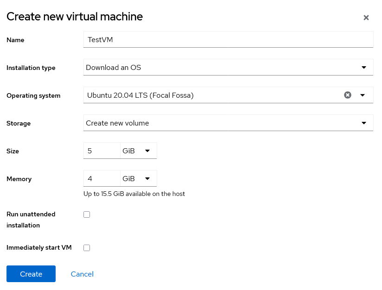Image resolution: width=382 pixels, height=290 pixels.
Task: Click the Memory value field showing 4
Action: tap(102, 179)
